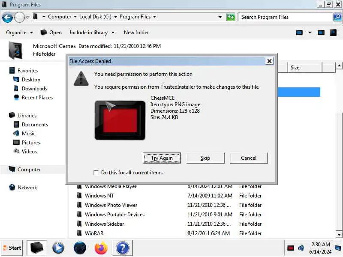
Task: Focus the Search Program Files field
Action: [x=286, y=17]
